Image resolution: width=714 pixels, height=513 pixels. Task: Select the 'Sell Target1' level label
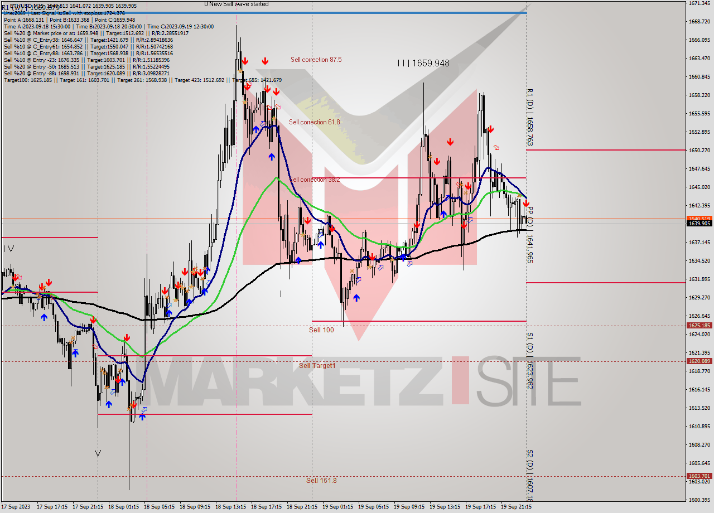tap(317, 366)
